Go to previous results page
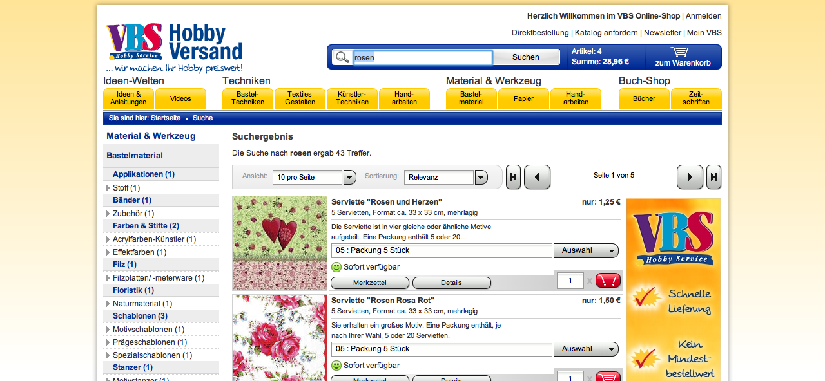This screenshot has height=381, width=825. tap(537, 177)
